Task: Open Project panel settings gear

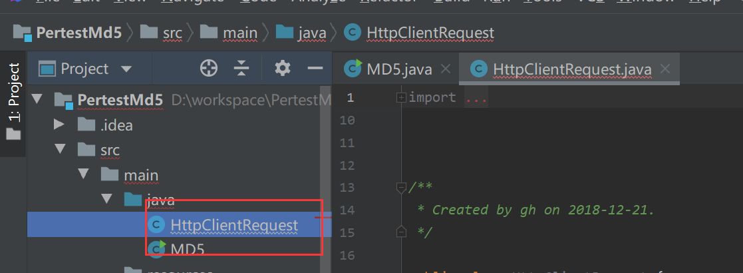Action: click(x=283, y=68)
